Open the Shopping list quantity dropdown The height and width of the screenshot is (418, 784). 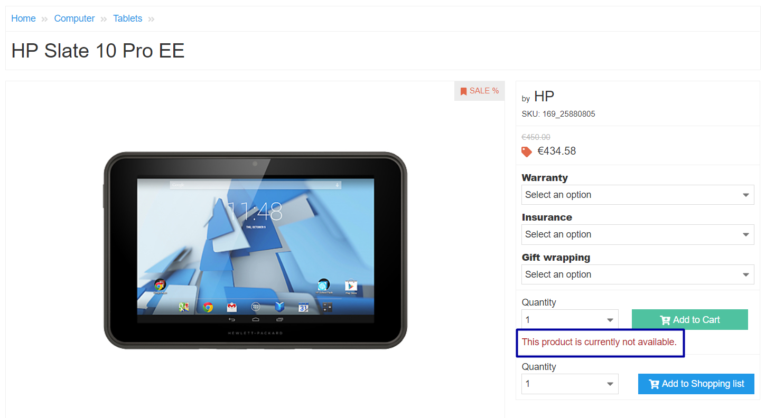pyautogui.click(x=570, y=384)
